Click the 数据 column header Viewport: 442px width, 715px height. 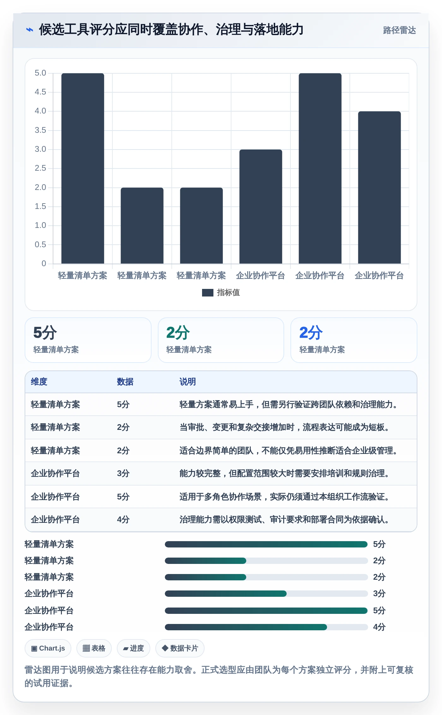coord(125,382)
